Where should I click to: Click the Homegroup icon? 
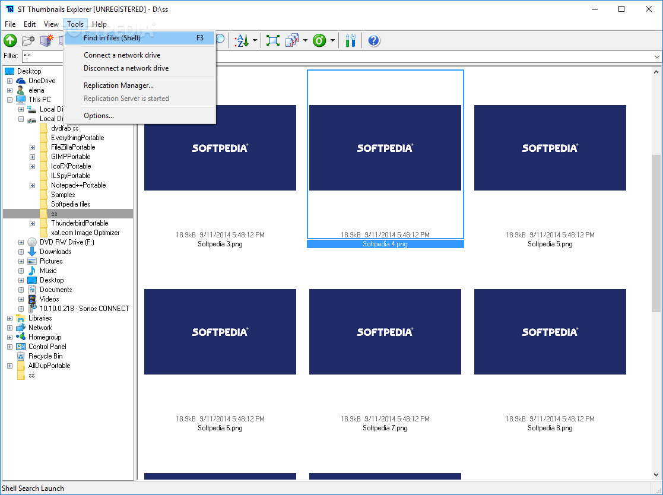click(21, 337)
